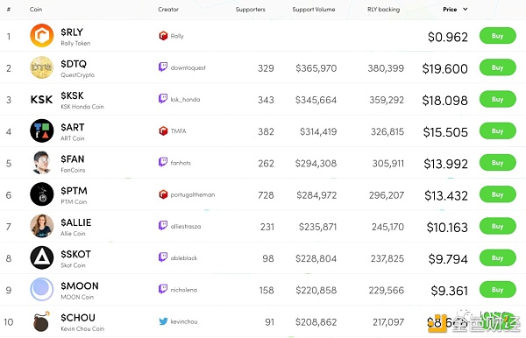Image resolution: width=526 pixels, height=338 pixels.
Task: Sort by RLY backing header
Action: point(383,10)
